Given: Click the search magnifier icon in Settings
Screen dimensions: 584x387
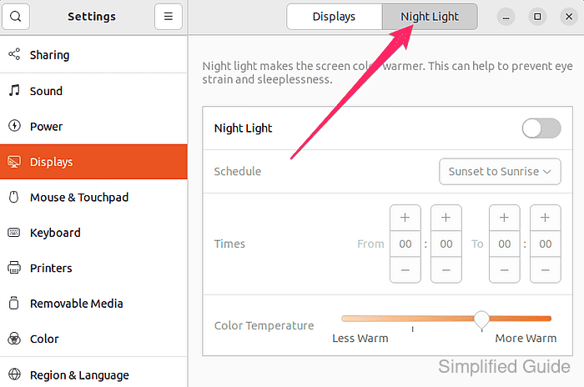Looking at the screenshot, I should 16,17.
